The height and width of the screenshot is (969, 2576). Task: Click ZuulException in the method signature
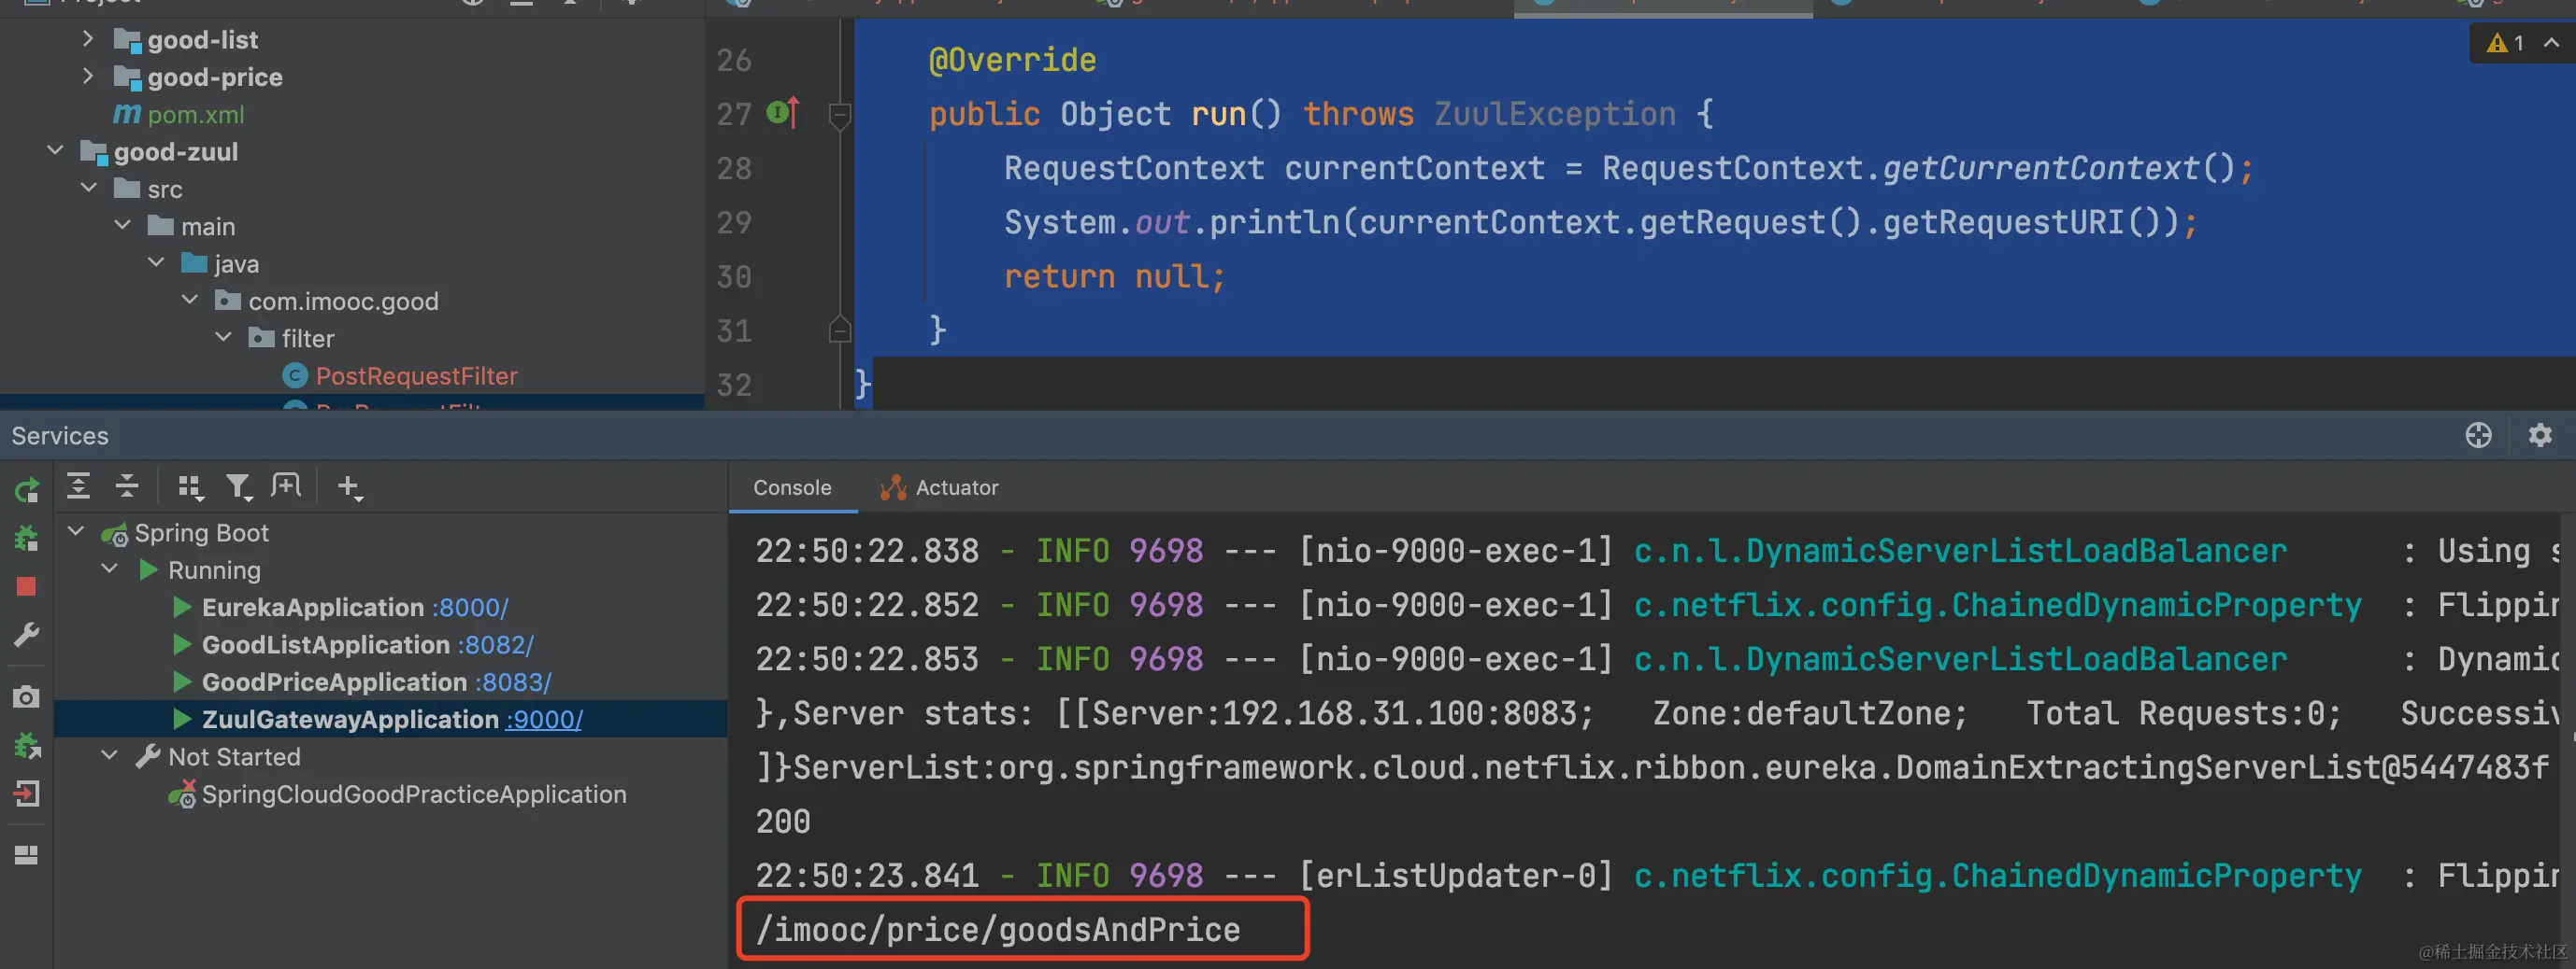coord(1555,114)
